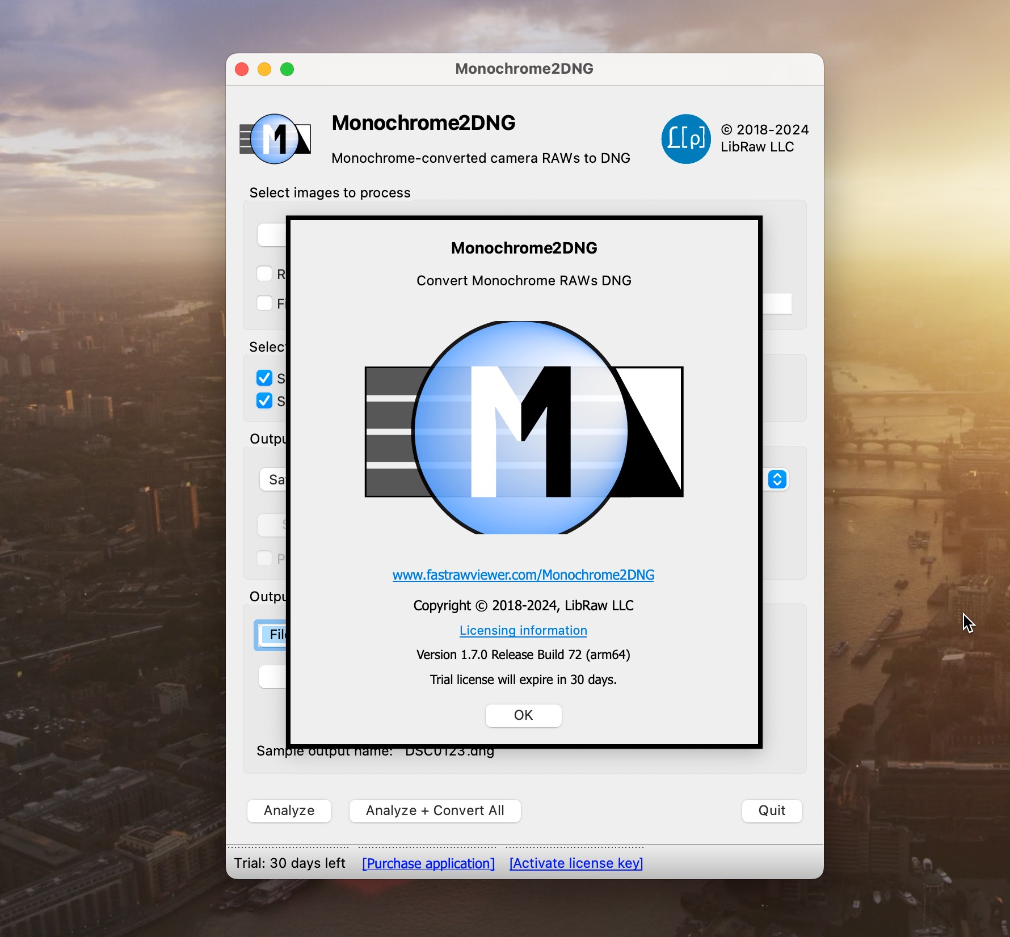This screenshot has height=937, width=1010.
Task: Toggle the second unchecked checkbox labeled F
Action: (x=264, y=303)
